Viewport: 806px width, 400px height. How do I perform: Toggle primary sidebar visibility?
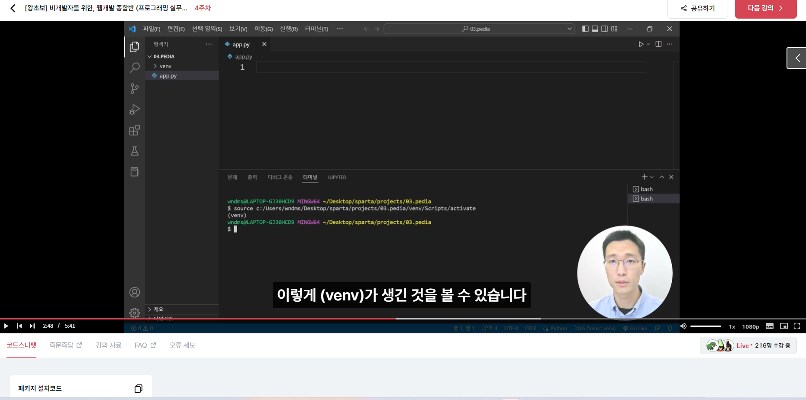tap(585, 29)
